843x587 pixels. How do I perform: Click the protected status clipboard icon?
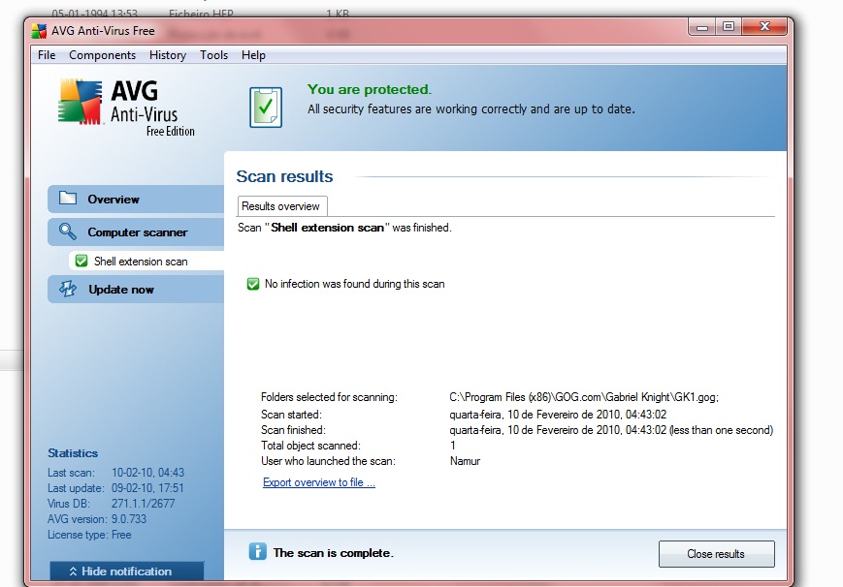click(x=266, y=108)
